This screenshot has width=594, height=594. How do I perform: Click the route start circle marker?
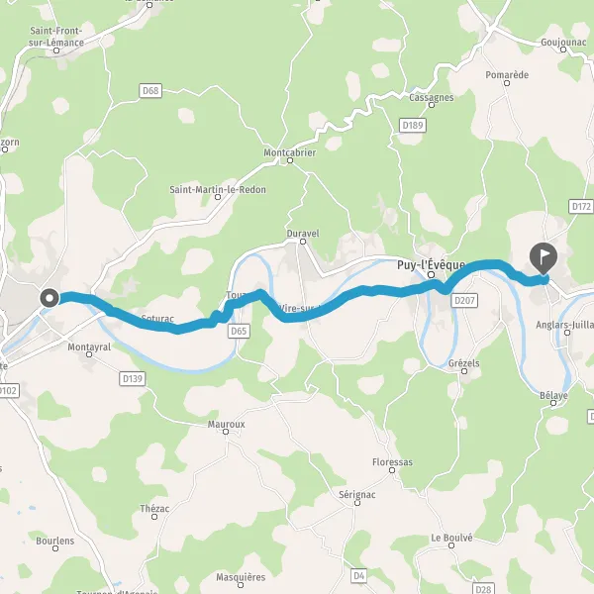[x=49, y=298]
